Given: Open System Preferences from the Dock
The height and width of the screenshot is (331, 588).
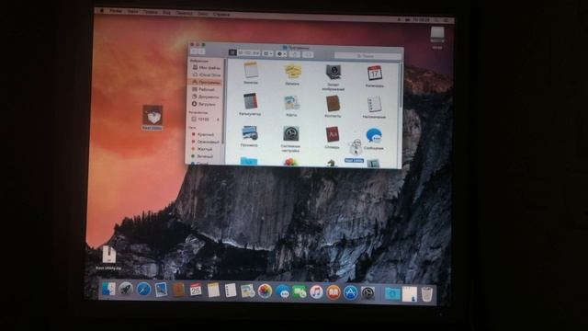Looking at the screenshot, I should coord(367,293).
